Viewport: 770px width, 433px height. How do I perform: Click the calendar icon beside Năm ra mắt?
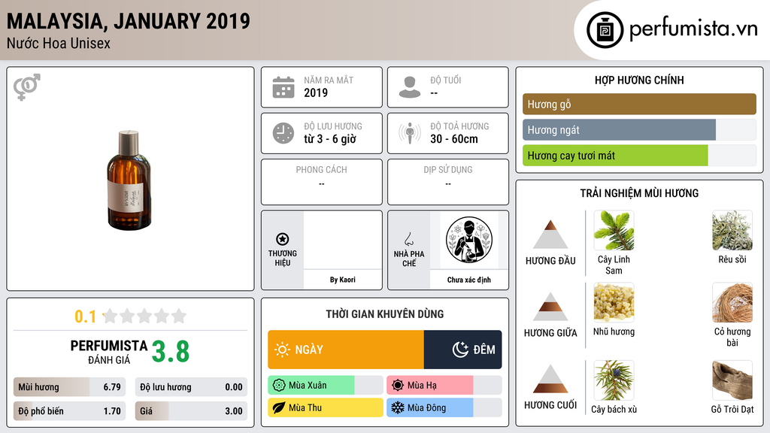pyautogui.click(x=283, y=87)
